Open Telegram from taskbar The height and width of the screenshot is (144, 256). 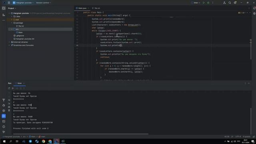pos(30,141)
